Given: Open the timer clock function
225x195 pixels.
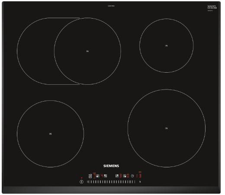Looking at the screenshot, I should click(132, 176).
